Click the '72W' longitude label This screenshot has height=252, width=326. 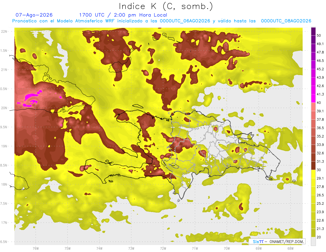tap(163, 248)
